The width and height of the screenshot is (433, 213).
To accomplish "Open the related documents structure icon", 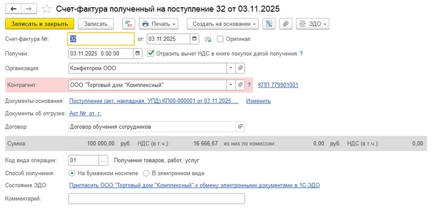I will tap(269, 24).
